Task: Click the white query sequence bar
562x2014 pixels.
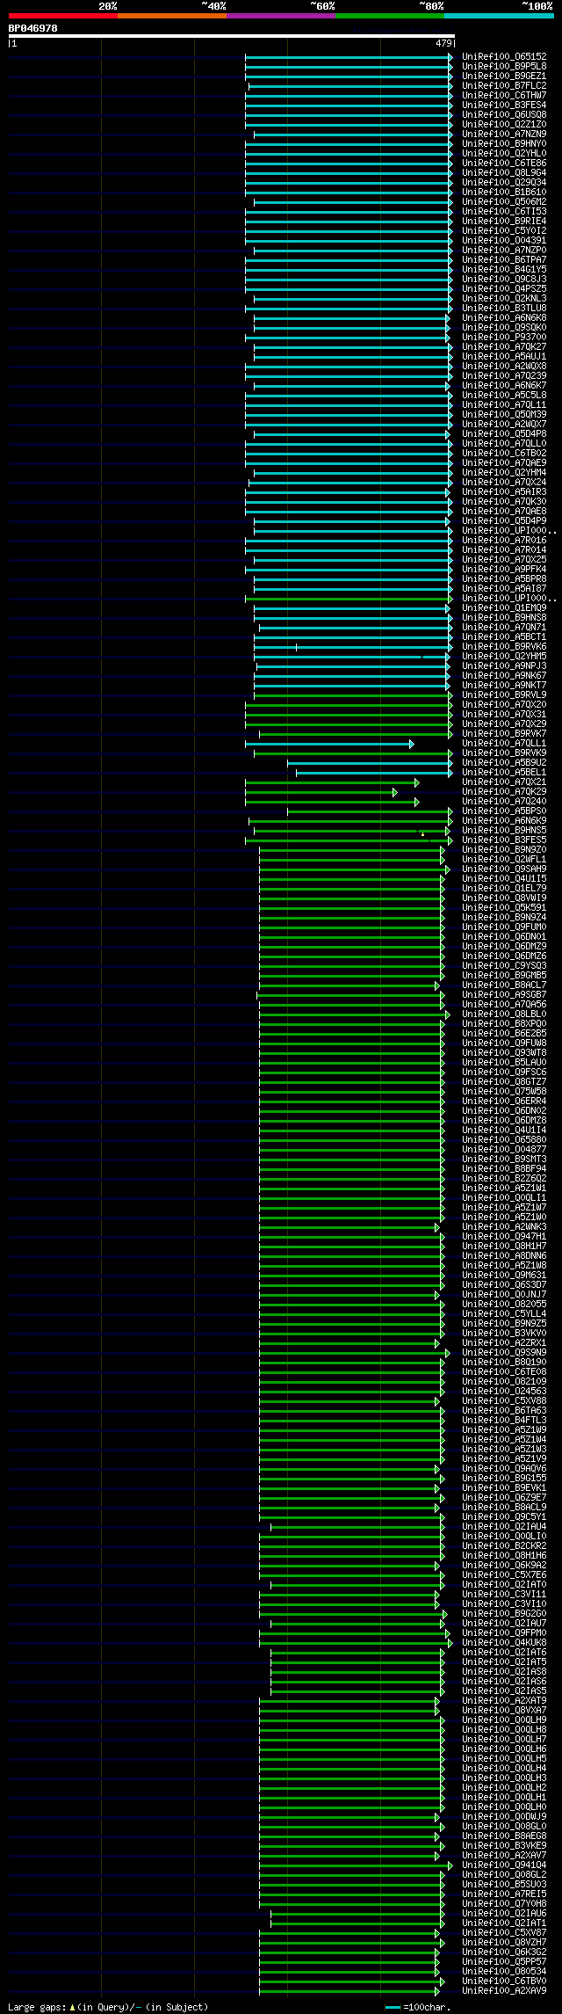Action: click(x=232, y=36)
